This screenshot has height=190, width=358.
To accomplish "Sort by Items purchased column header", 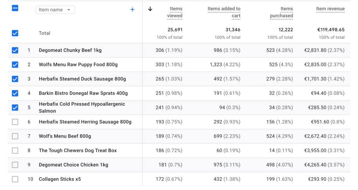I will (281, 12).
